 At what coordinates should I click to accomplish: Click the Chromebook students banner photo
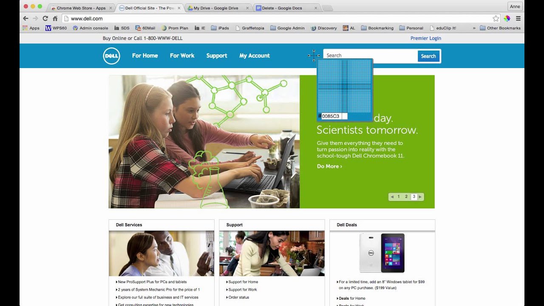pyautogui.click(x=204, y=142)
